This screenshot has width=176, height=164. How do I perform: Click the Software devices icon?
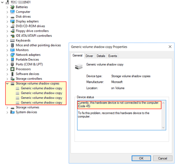tap(12, 74)
